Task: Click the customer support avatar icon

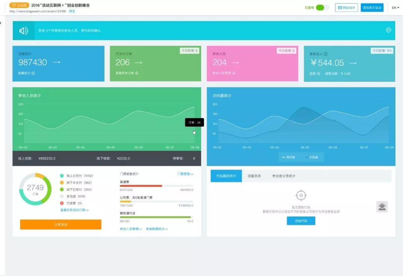Action: [x=382, y=207]
